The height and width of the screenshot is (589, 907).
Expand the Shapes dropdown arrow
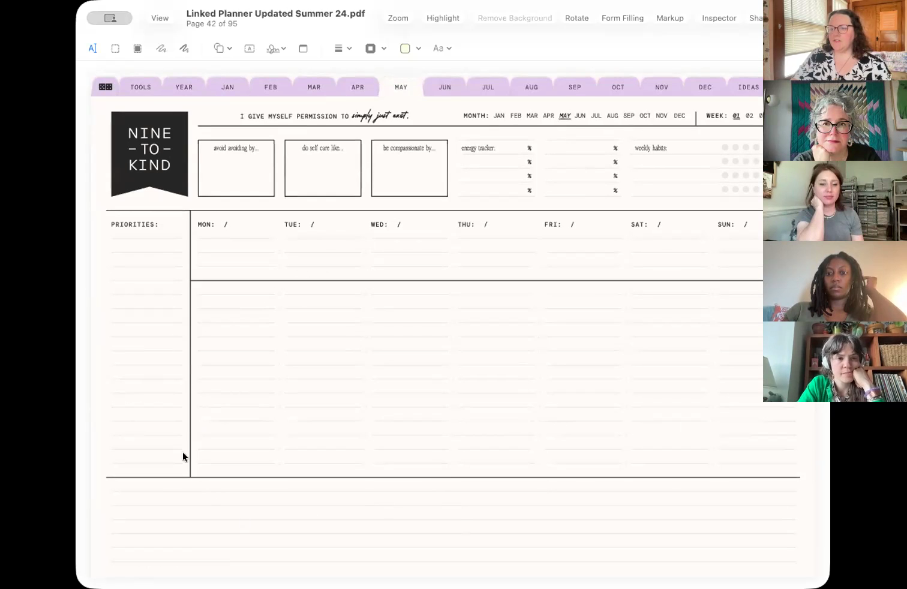[230, 49]
